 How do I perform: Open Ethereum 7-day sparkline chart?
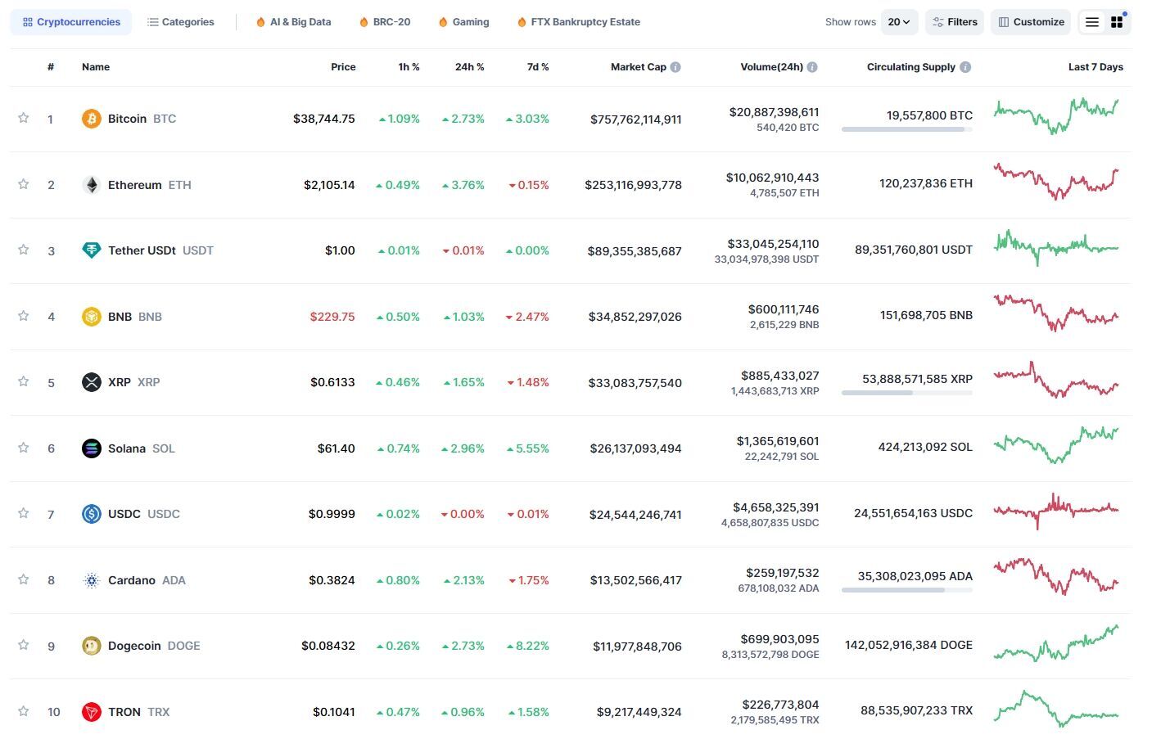pos(1056,182)
